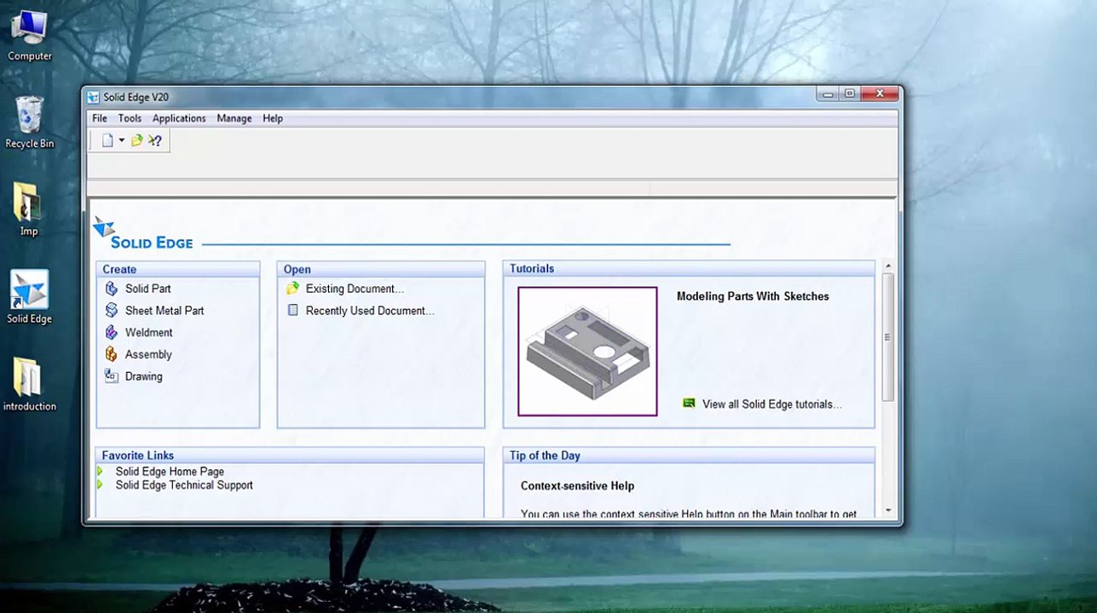The width and height of the screenshot is (1097, 613).
Task: Select the Recycle Bin desktop icon
Action: pyautogui.click(x=30, y=122)
